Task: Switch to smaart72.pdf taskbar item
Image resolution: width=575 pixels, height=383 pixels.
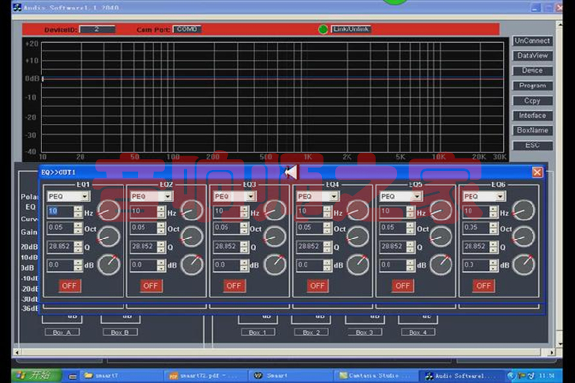Action: 205,375
